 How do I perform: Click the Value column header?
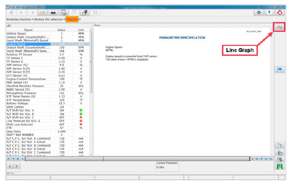(61, 30)
